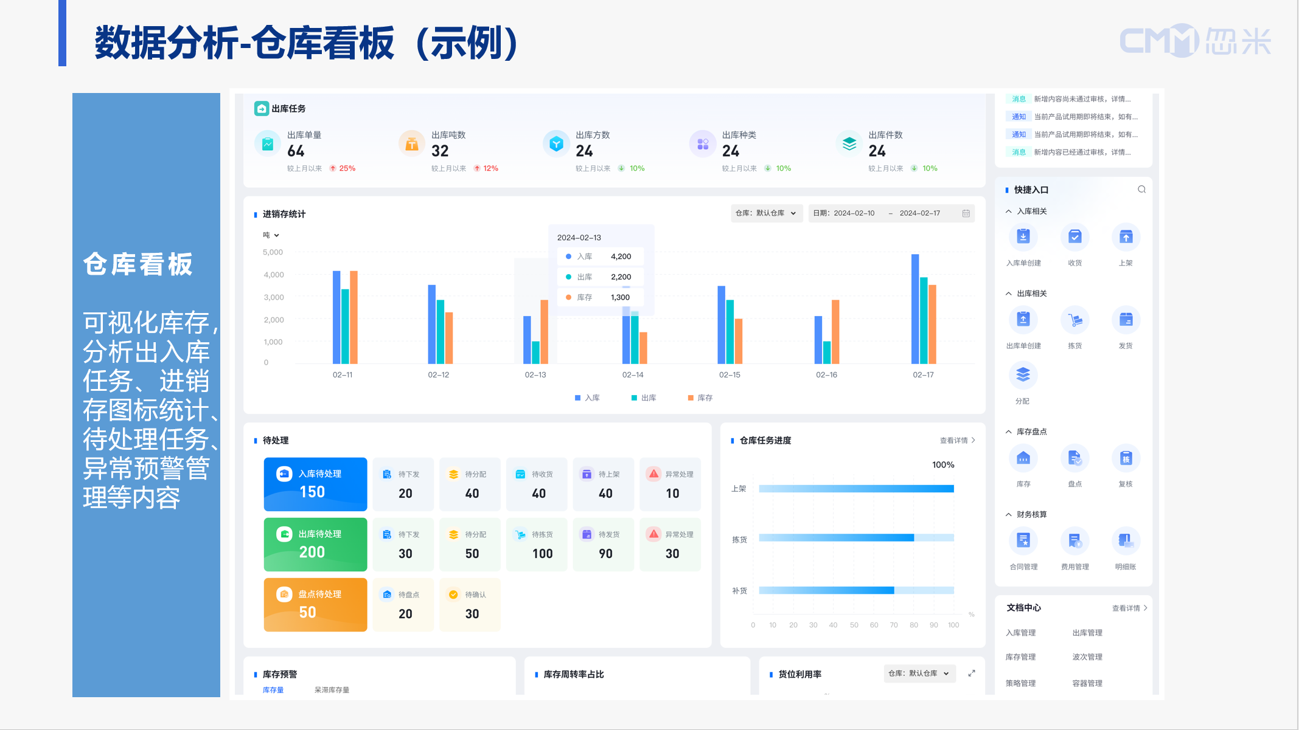
Task: Click the 上架 shortcut icon
Action: point(1126,237)
